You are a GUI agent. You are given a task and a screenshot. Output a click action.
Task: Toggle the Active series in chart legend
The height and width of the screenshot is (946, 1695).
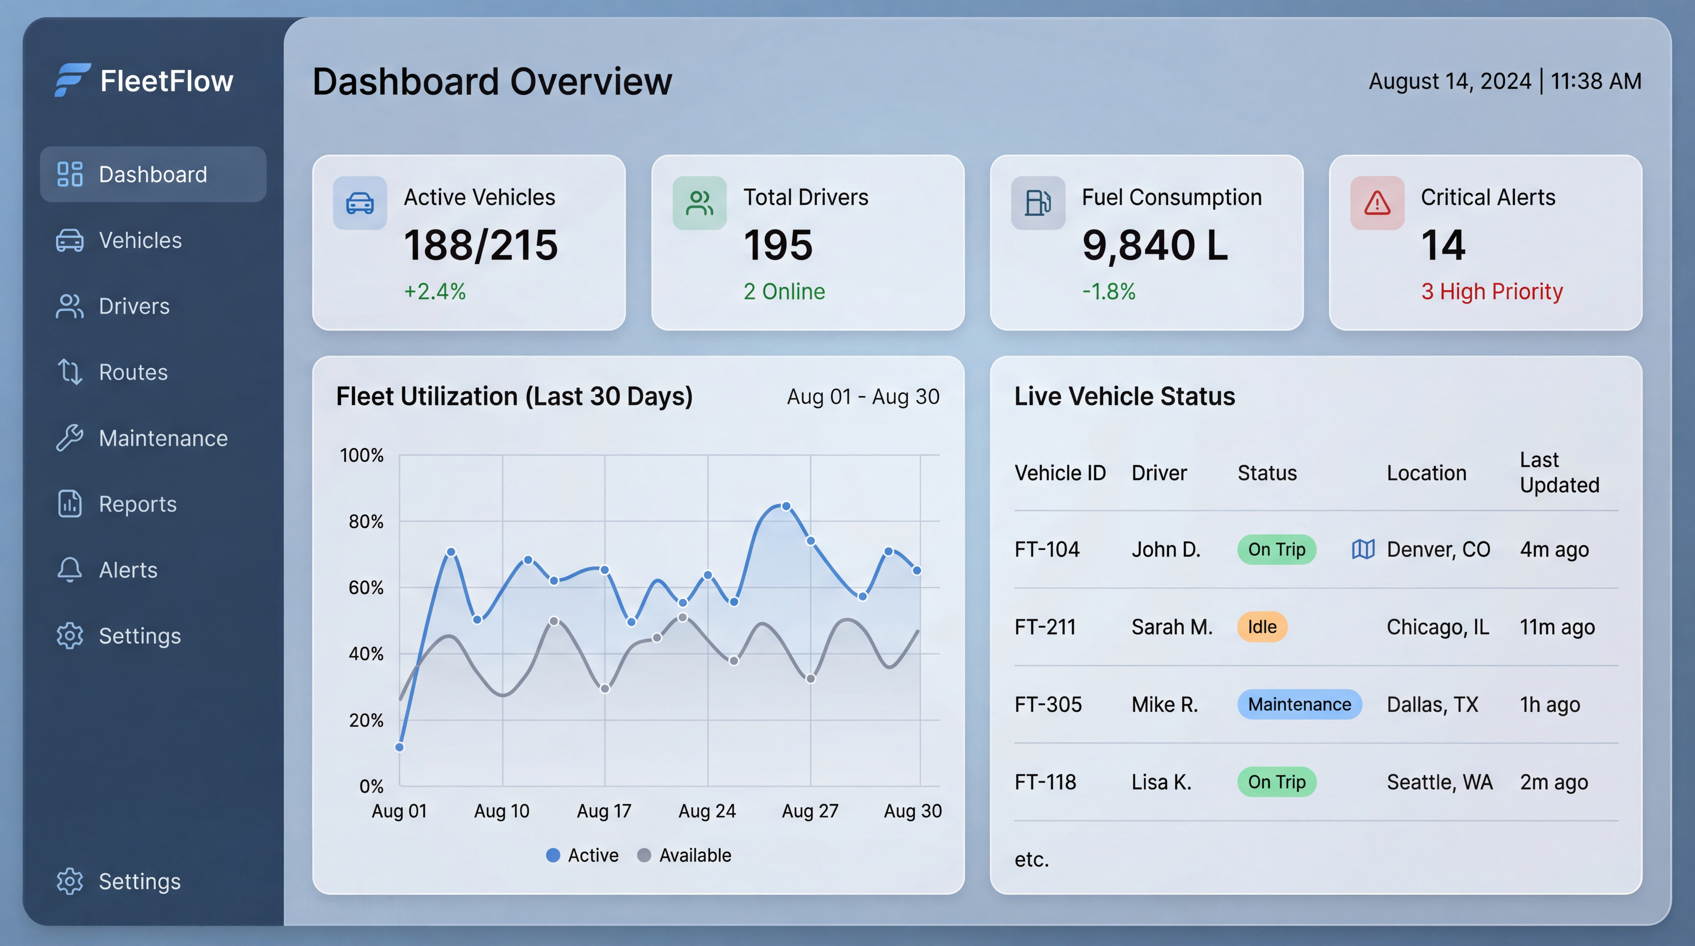[x=582, y=855]
